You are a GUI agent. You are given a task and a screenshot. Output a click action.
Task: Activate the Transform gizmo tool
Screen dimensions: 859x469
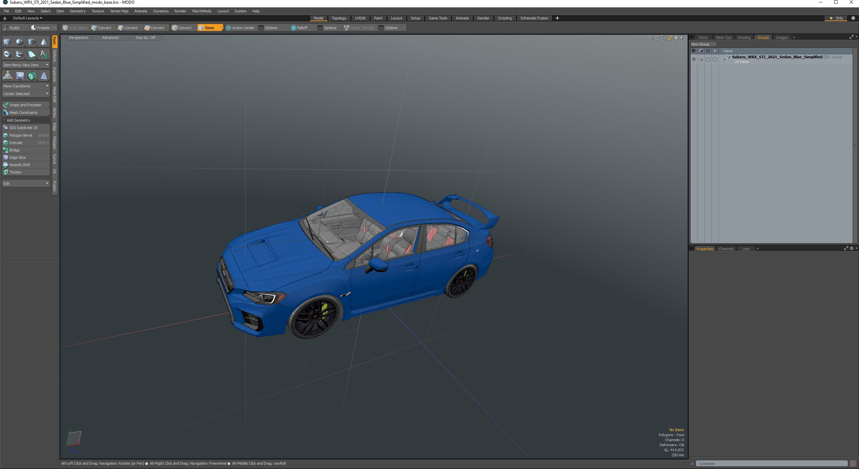tap(7, 76)
